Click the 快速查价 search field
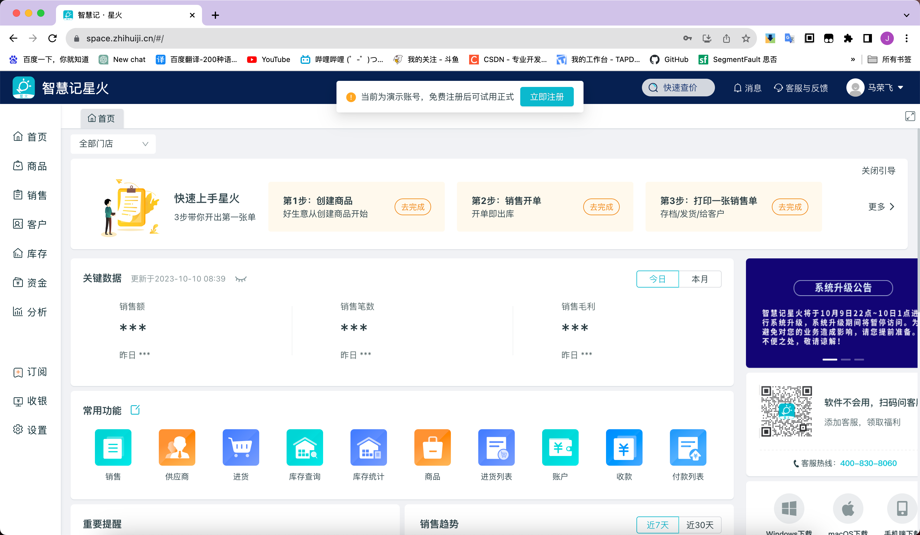The height and width of the screenshot is (535, 920). point(678,88)
